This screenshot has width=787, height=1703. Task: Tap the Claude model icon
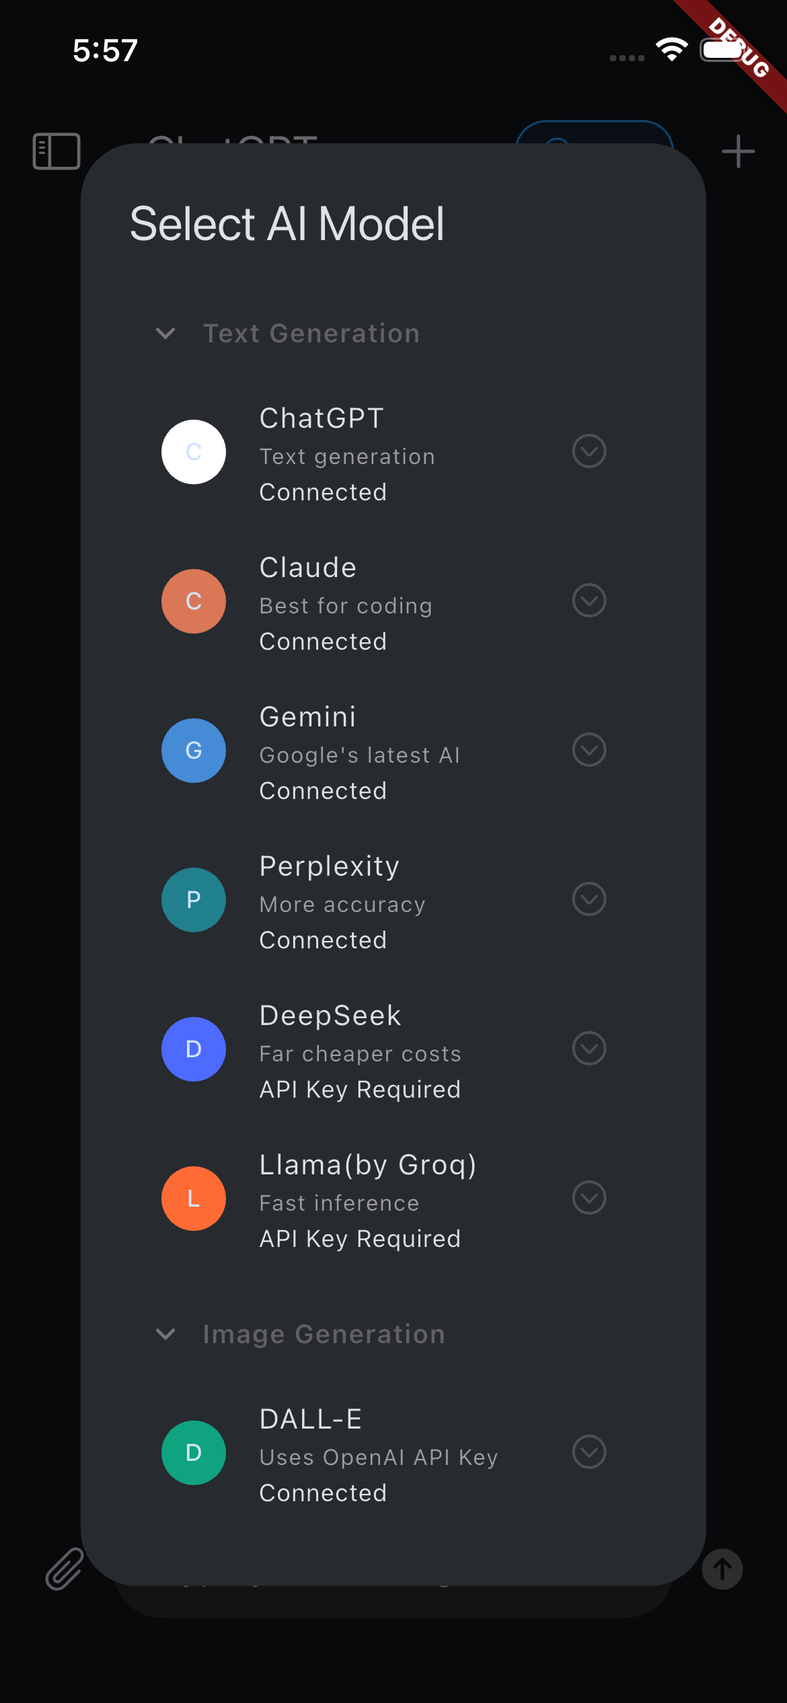click(x=193, y=601)
